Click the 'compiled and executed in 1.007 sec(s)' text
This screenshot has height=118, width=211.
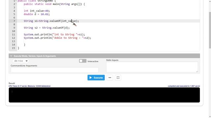(184, 86)
